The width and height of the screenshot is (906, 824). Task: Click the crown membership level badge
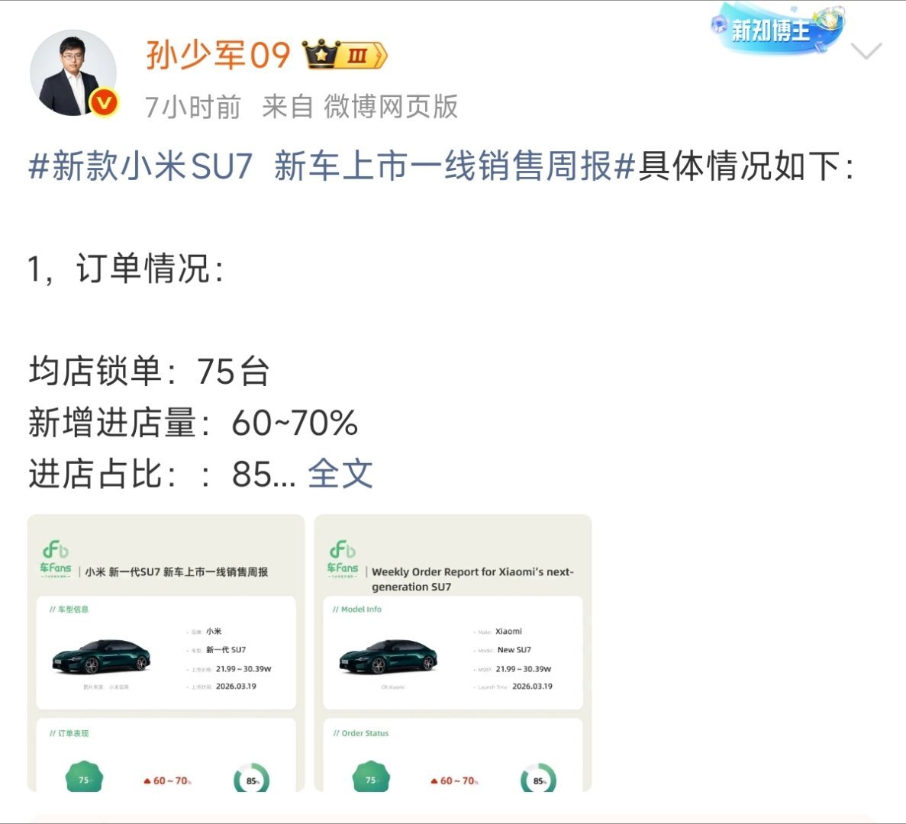click(x=345, y=55)
